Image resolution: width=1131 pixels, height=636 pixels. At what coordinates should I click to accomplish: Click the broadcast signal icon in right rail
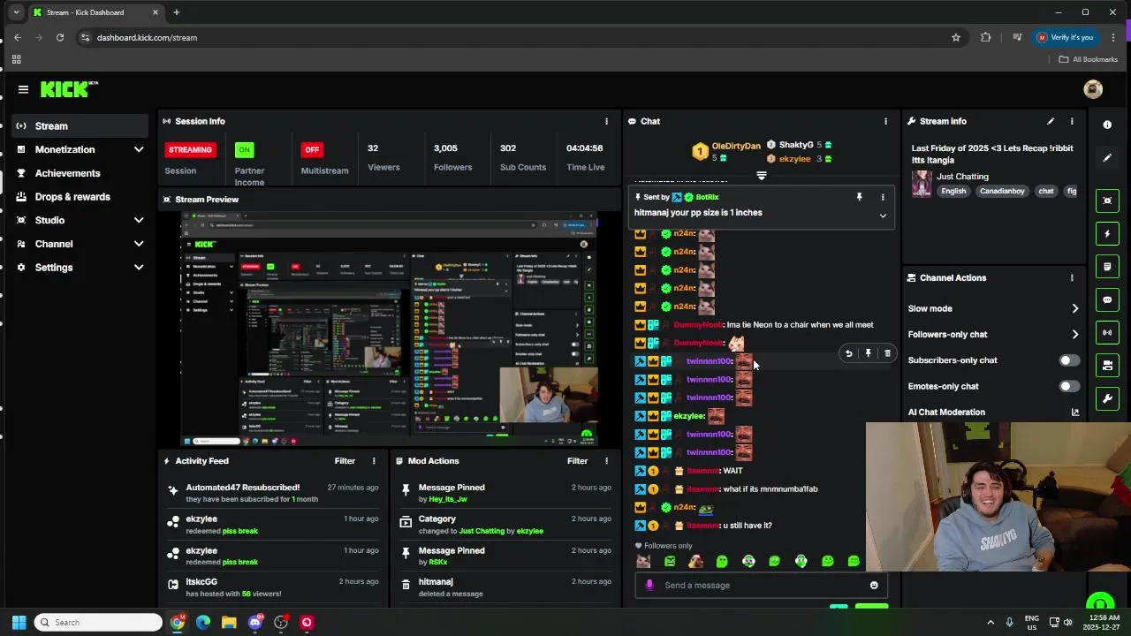point(1107,333)
